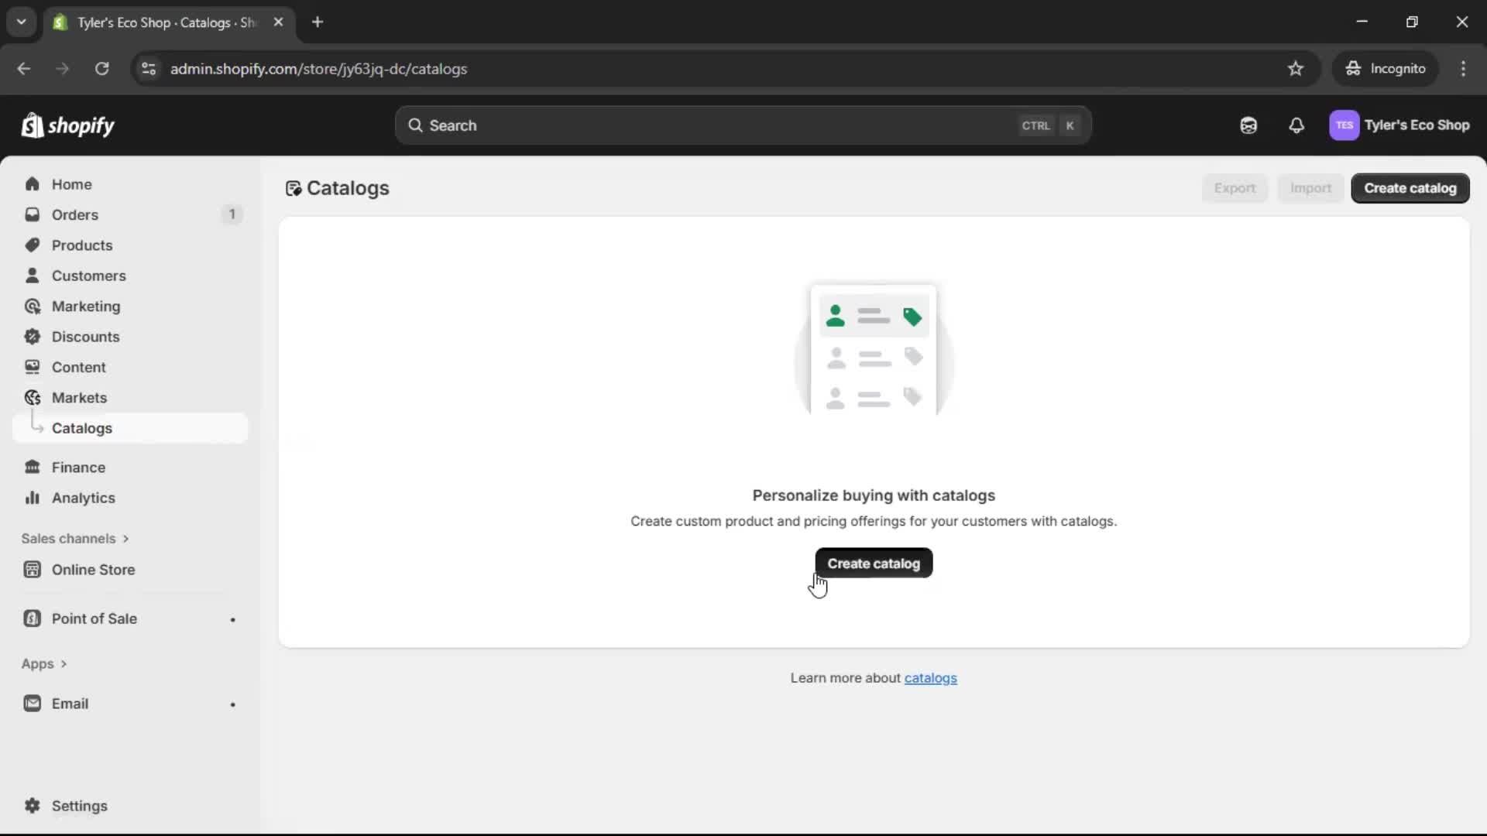Select the Online Store storefront icon
Image resolution: width=1487 pixels, height=836 pixels.
(x=32, y=569)
